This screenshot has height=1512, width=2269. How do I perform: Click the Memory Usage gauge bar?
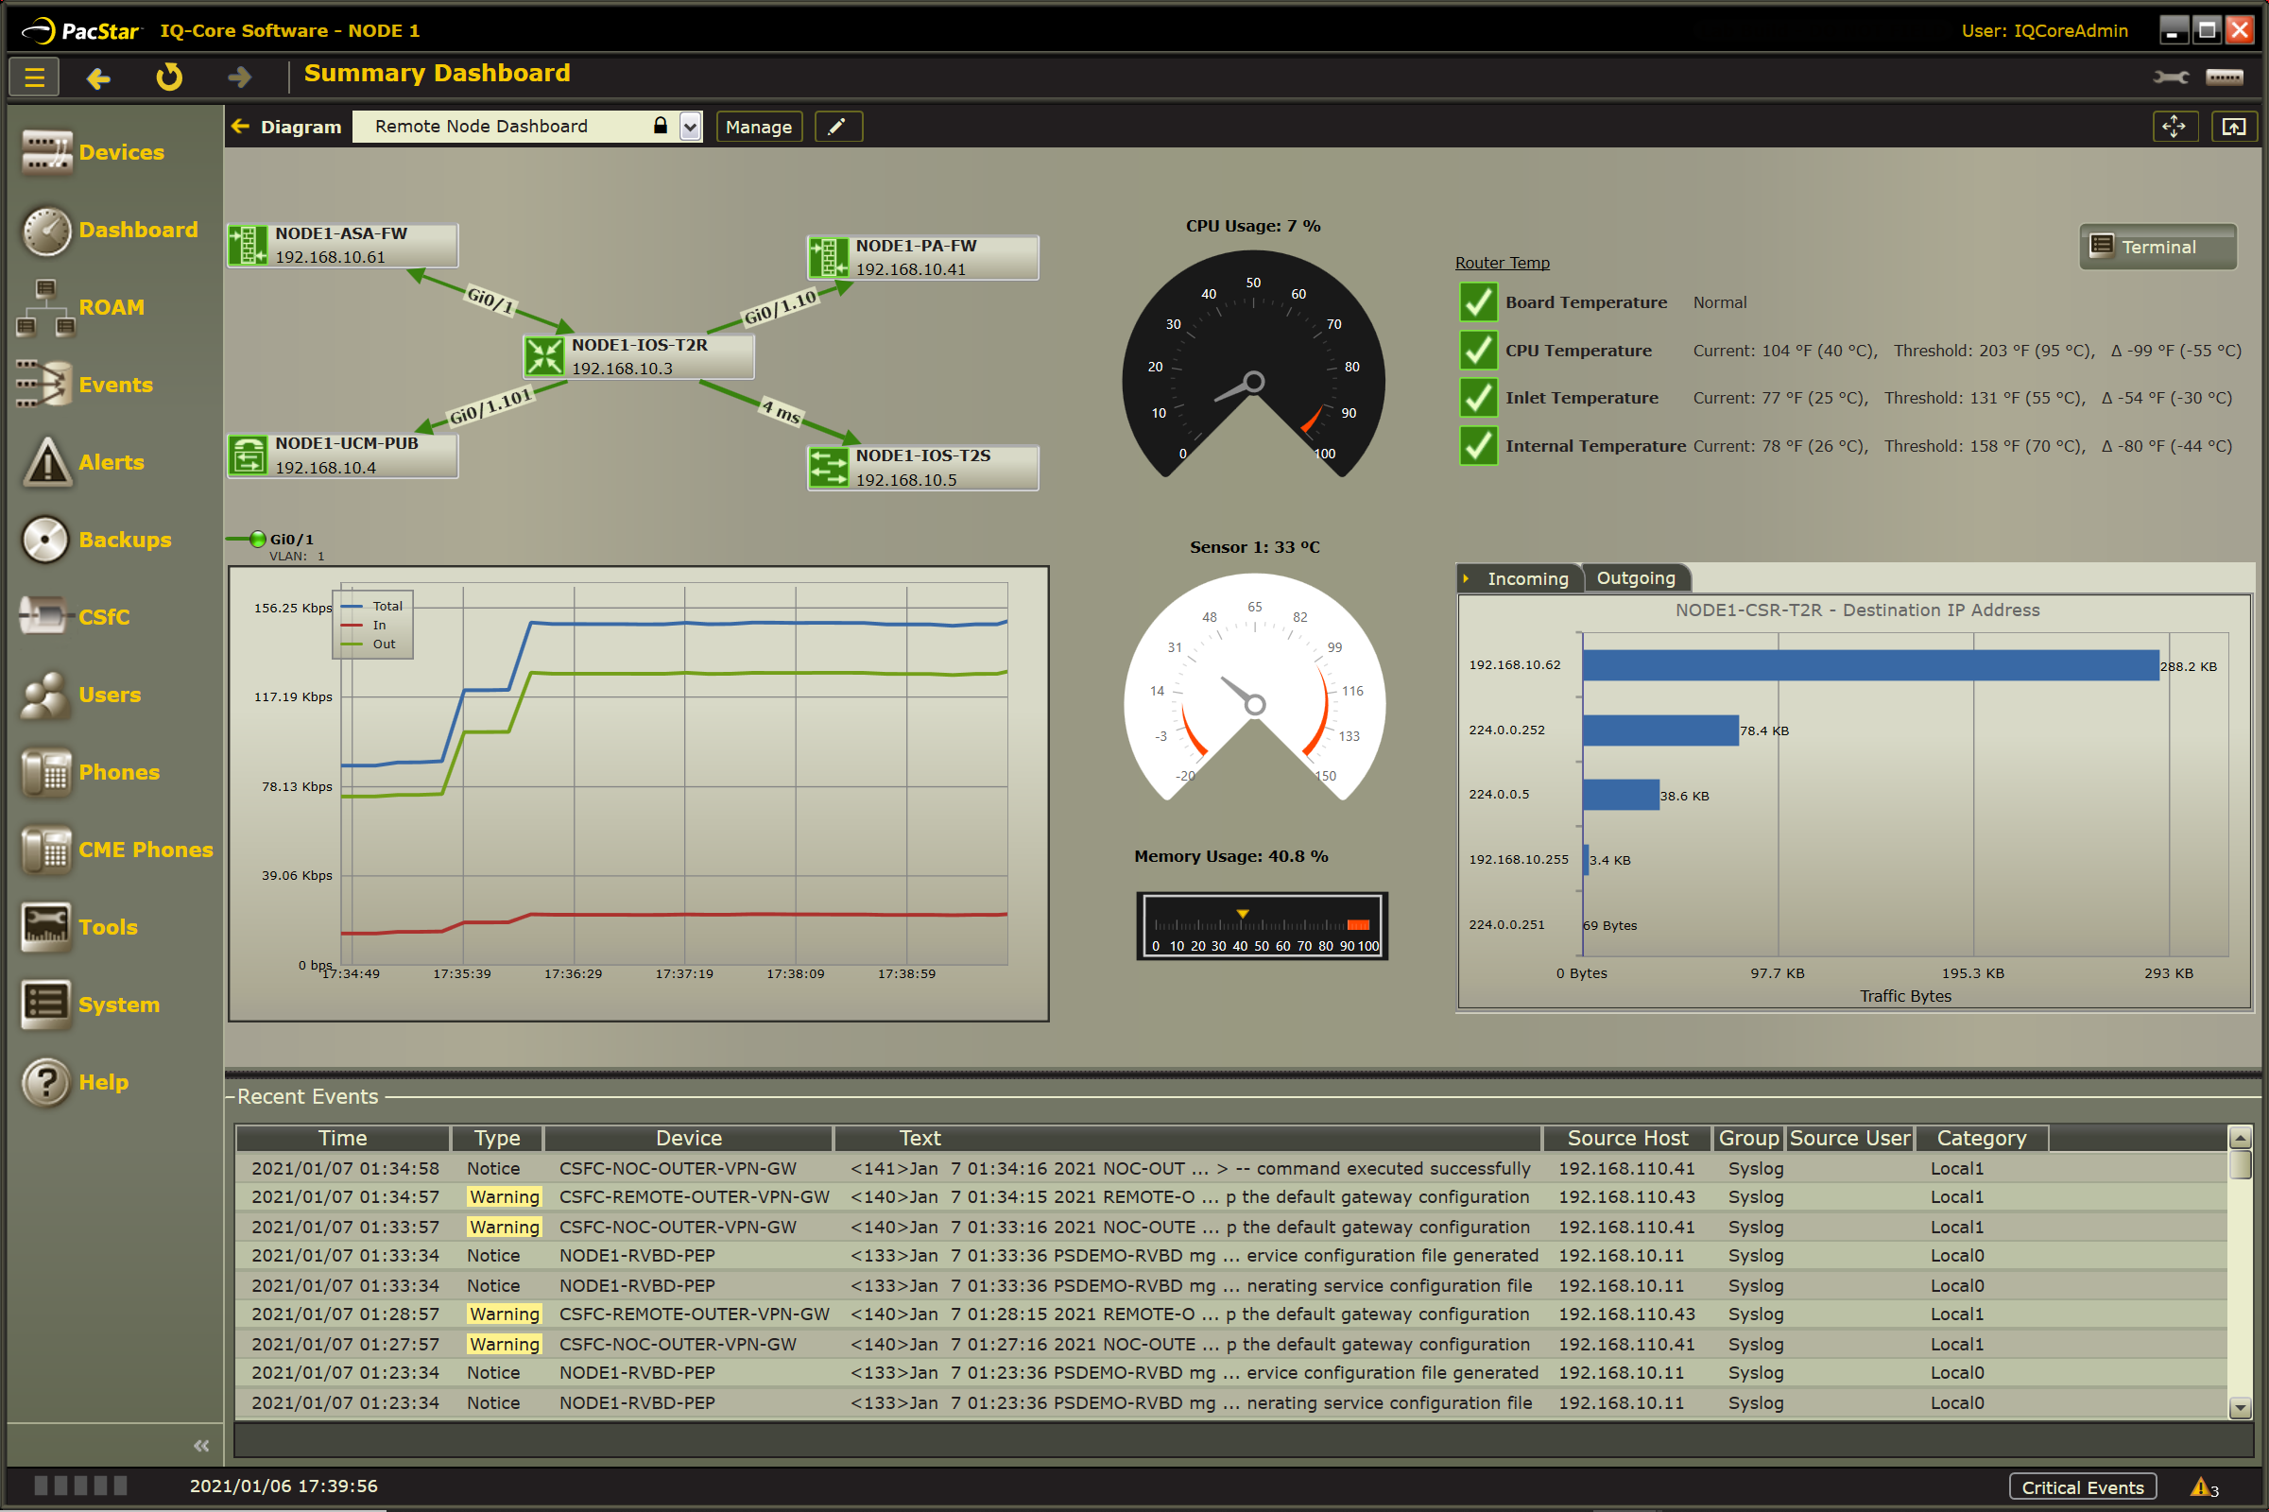1262,926
